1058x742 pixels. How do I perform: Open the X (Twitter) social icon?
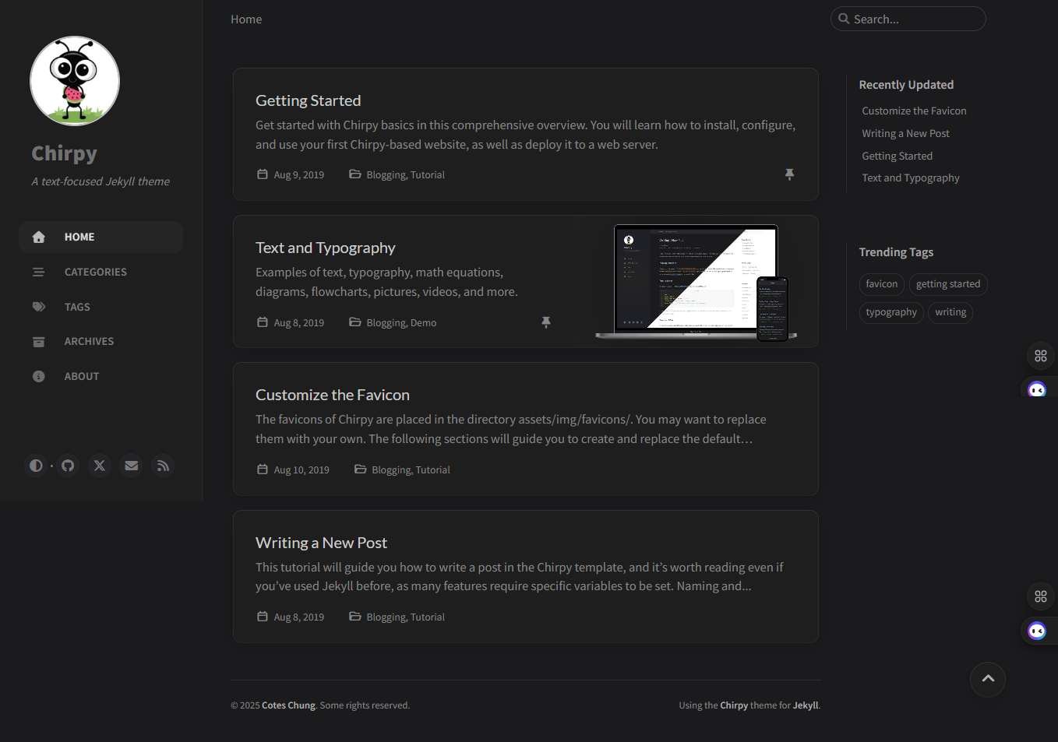[x=100, y=466]
